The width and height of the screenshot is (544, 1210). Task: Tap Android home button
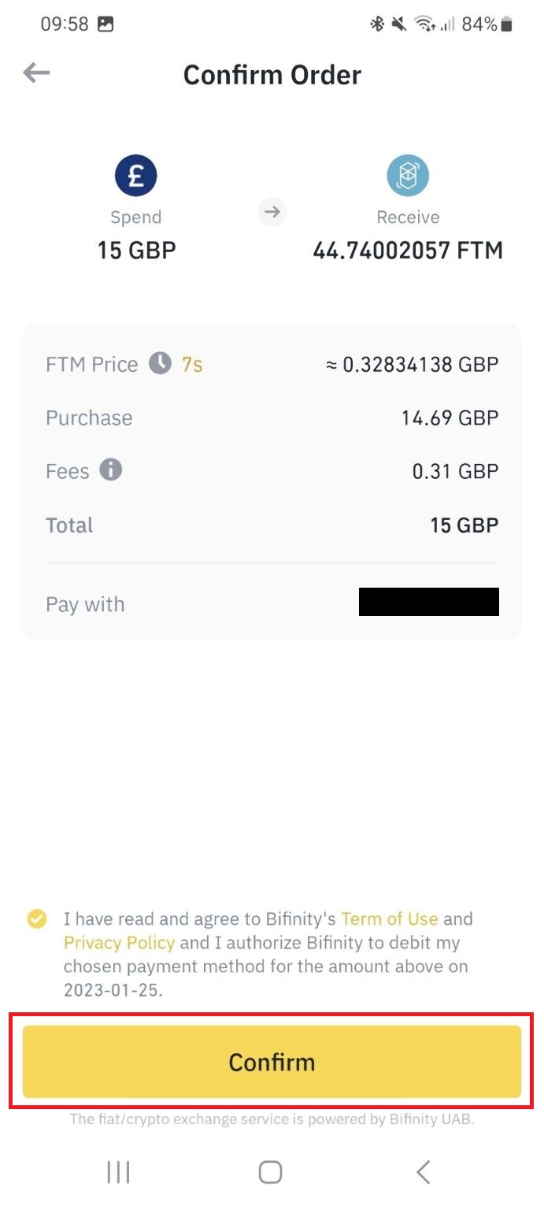coord(271,1172)
